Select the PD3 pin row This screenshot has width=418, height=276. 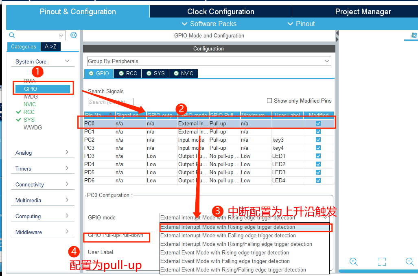209,156
